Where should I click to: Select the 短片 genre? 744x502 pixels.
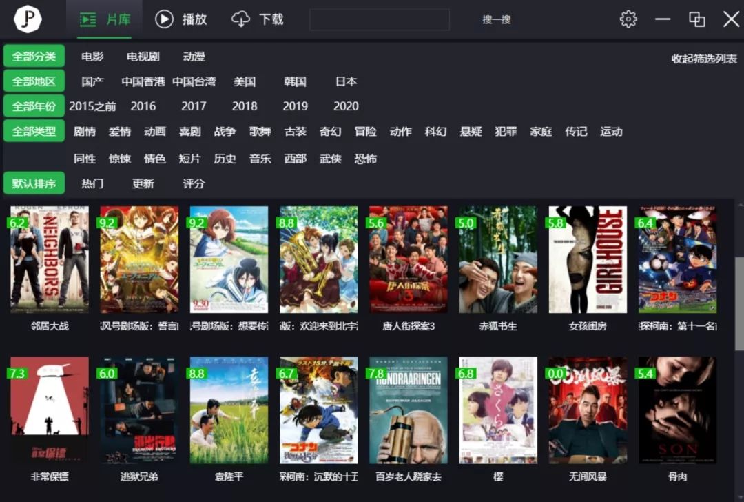point(190,159)
